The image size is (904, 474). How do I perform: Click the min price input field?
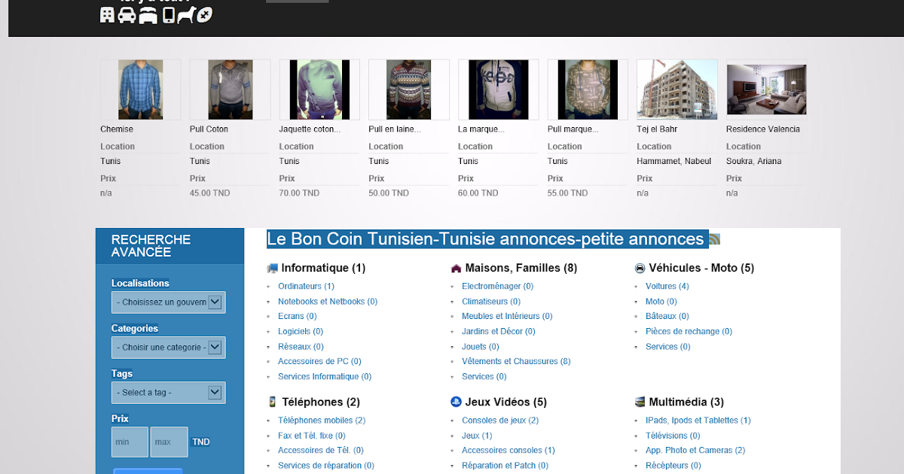pyautogui.click(x=130, y=442)
